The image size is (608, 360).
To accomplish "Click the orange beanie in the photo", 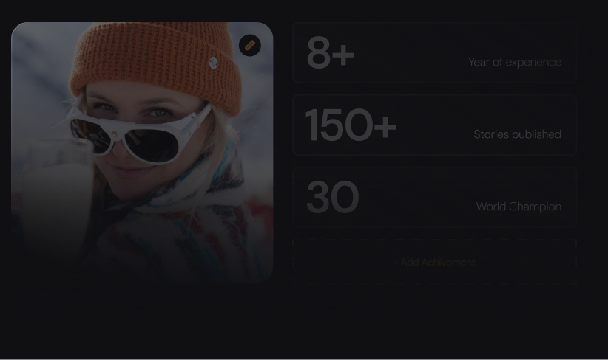I will [157, 62].
